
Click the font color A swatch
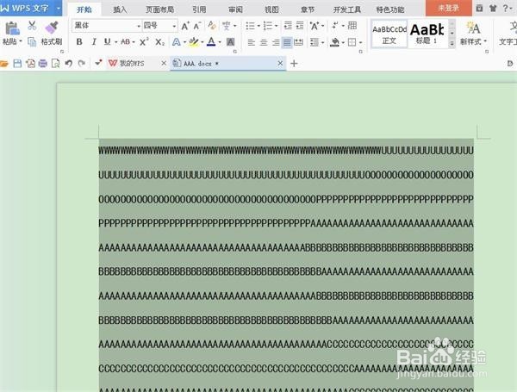point(211,42)
